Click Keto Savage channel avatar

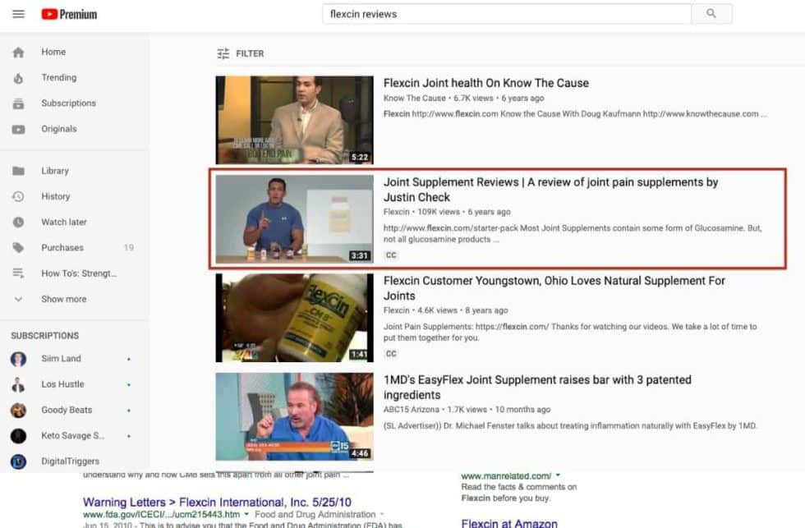click(x=18, y=436)
